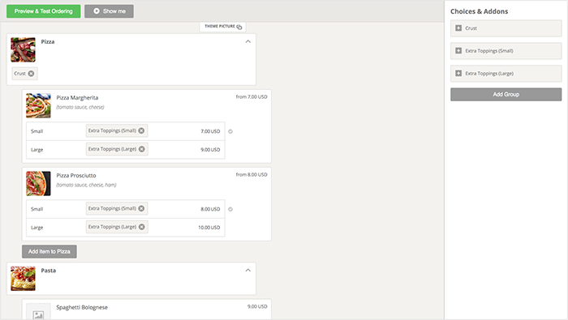This screenshot has height=320, width=568.
Task: Remove Extra Toppings (Large) from Prosciutto Large
Action: (x=142, y=227)
